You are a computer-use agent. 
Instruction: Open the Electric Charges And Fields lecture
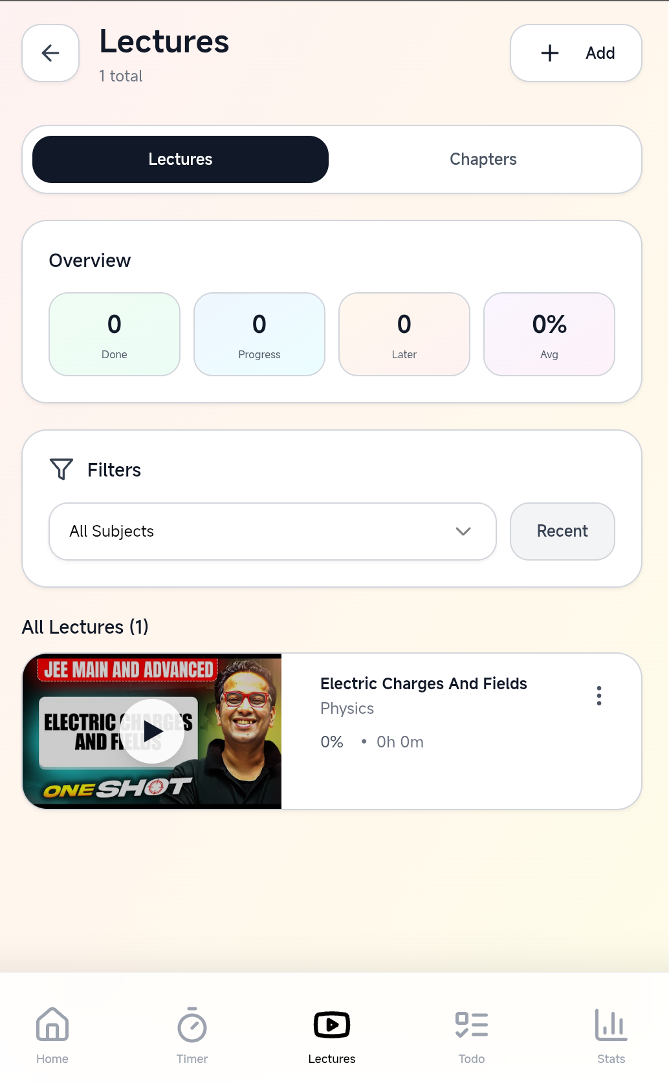point(424,683)
